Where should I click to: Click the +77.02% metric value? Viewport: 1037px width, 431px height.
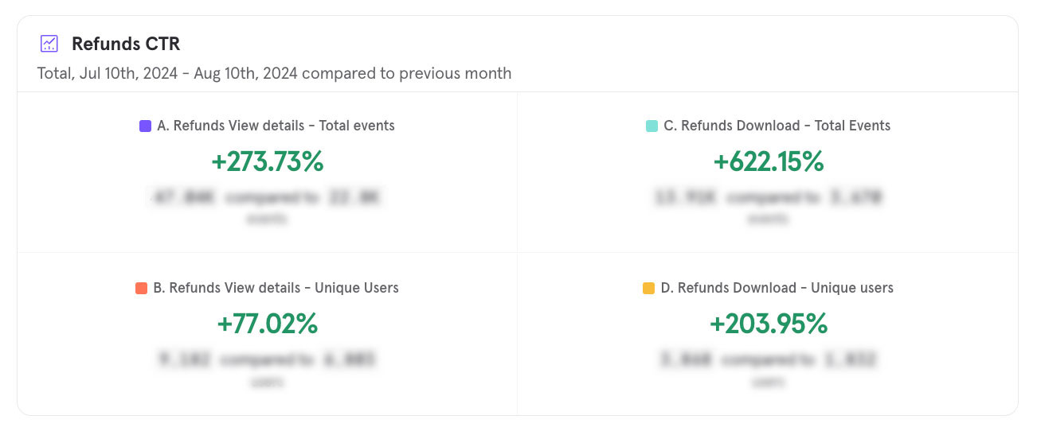coord(268,324)
